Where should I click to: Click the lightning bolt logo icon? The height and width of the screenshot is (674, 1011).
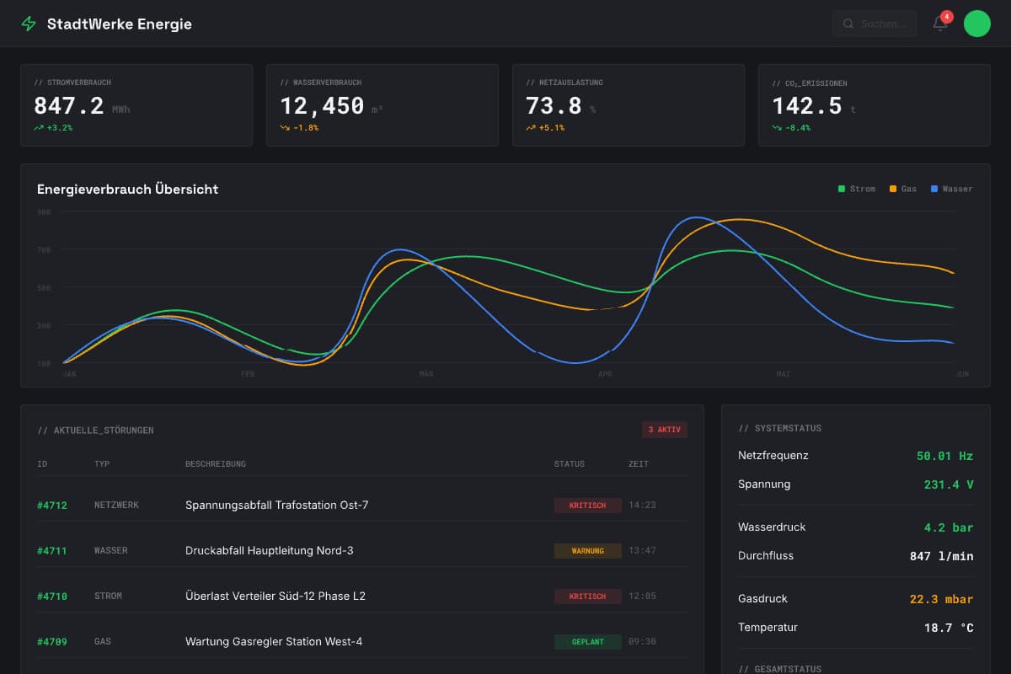point(29,24)
